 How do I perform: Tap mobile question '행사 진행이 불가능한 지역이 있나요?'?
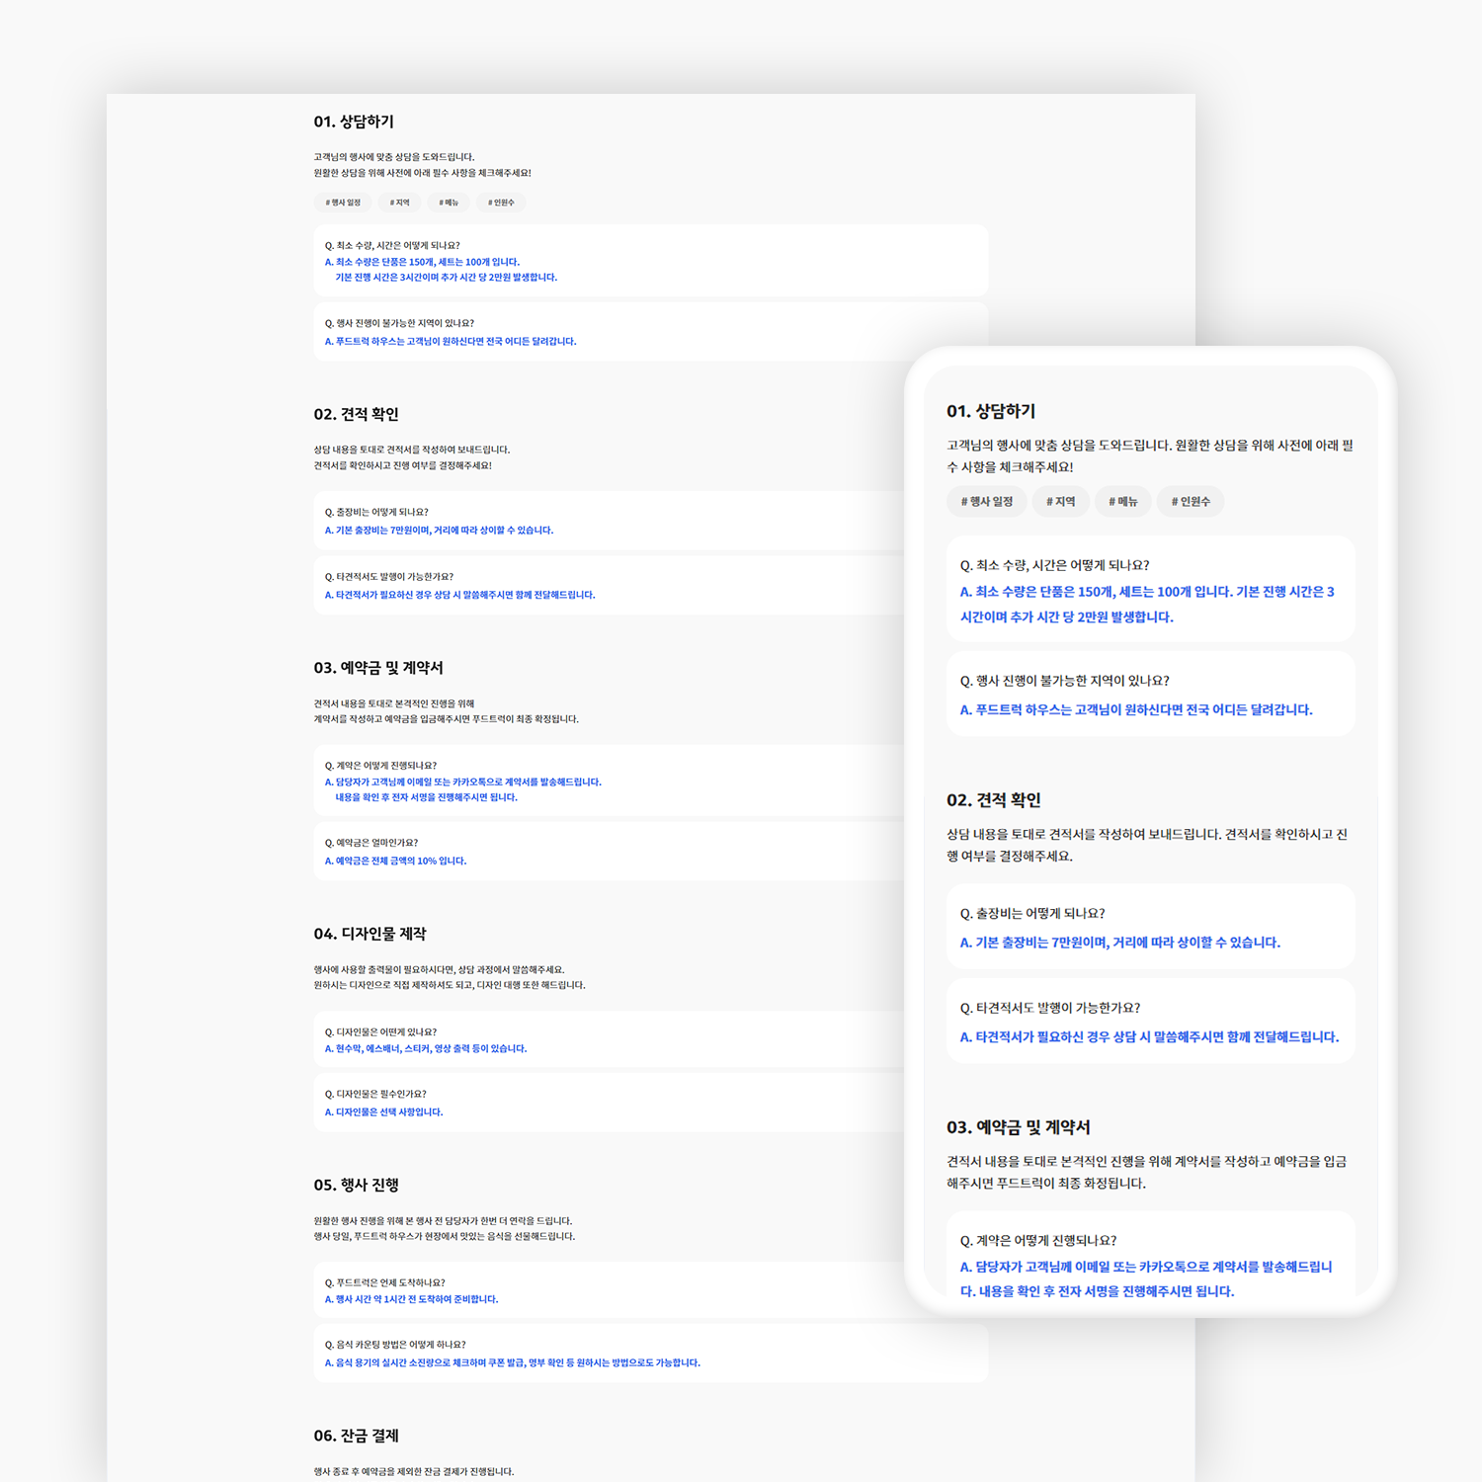1064,681
